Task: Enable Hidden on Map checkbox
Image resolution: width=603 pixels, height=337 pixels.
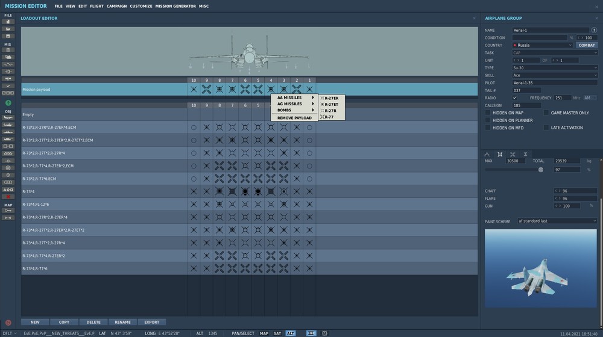Action: (x=488, y=113)
